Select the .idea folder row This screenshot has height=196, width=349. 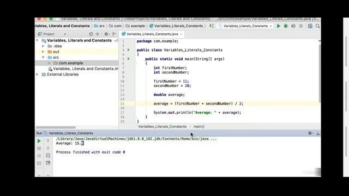coord(76,46)
